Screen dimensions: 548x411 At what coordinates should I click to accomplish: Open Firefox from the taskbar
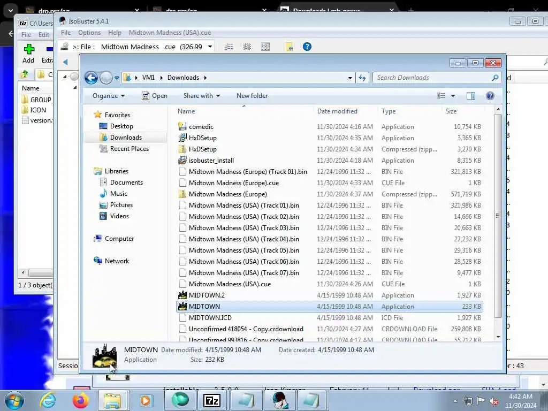coord(80,400)
